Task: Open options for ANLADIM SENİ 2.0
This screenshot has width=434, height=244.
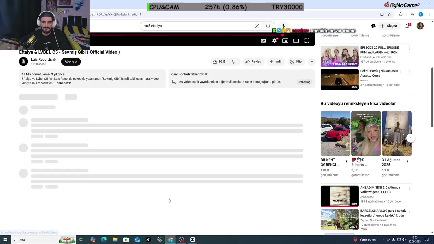Action: pyautogui.click(x=410, y=188)
